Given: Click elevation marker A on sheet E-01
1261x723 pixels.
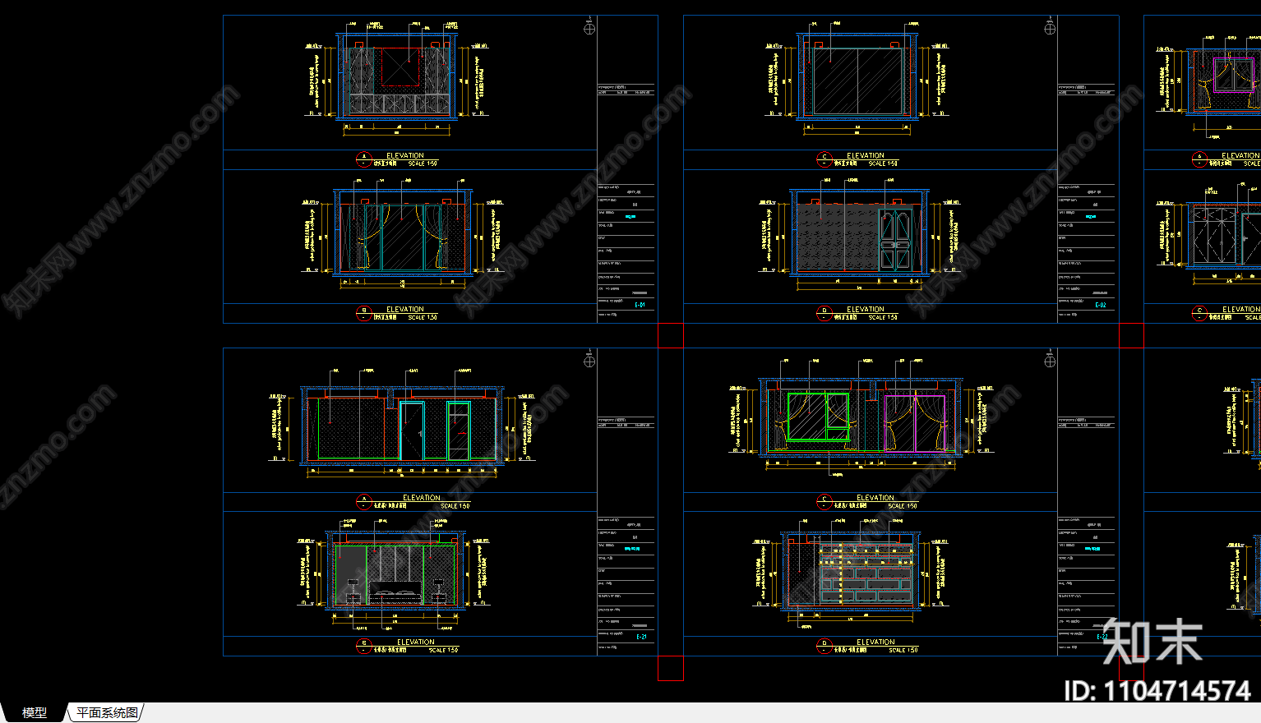Looking at the screenshot, I should point(364,159).
